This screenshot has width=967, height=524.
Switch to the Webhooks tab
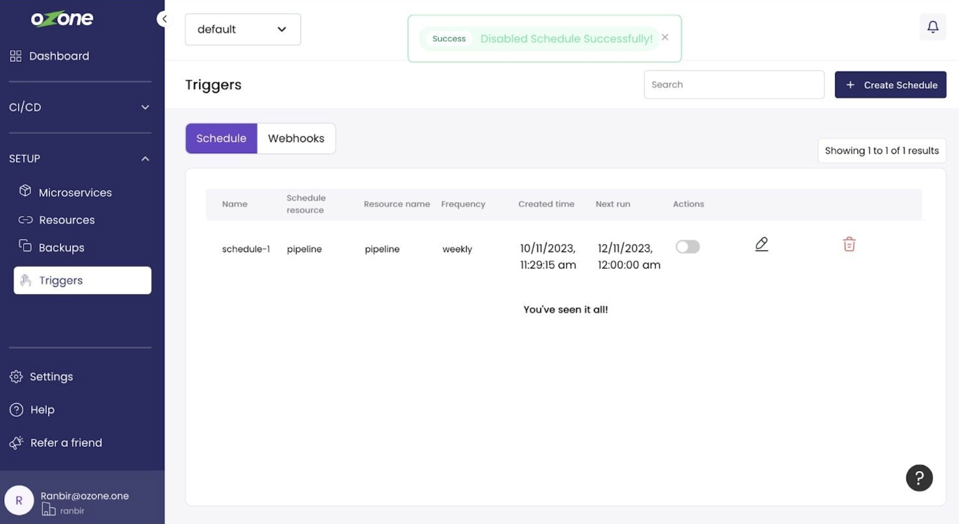(296, 138)
